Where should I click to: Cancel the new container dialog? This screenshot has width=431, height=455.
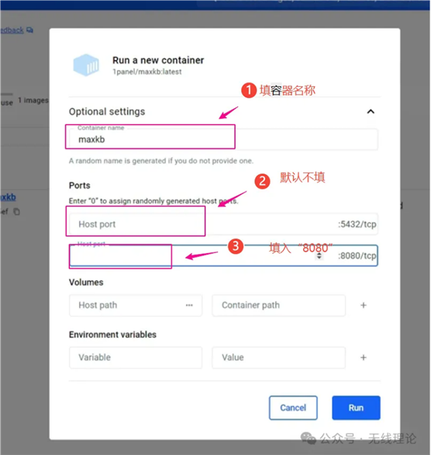coord(293,408)
